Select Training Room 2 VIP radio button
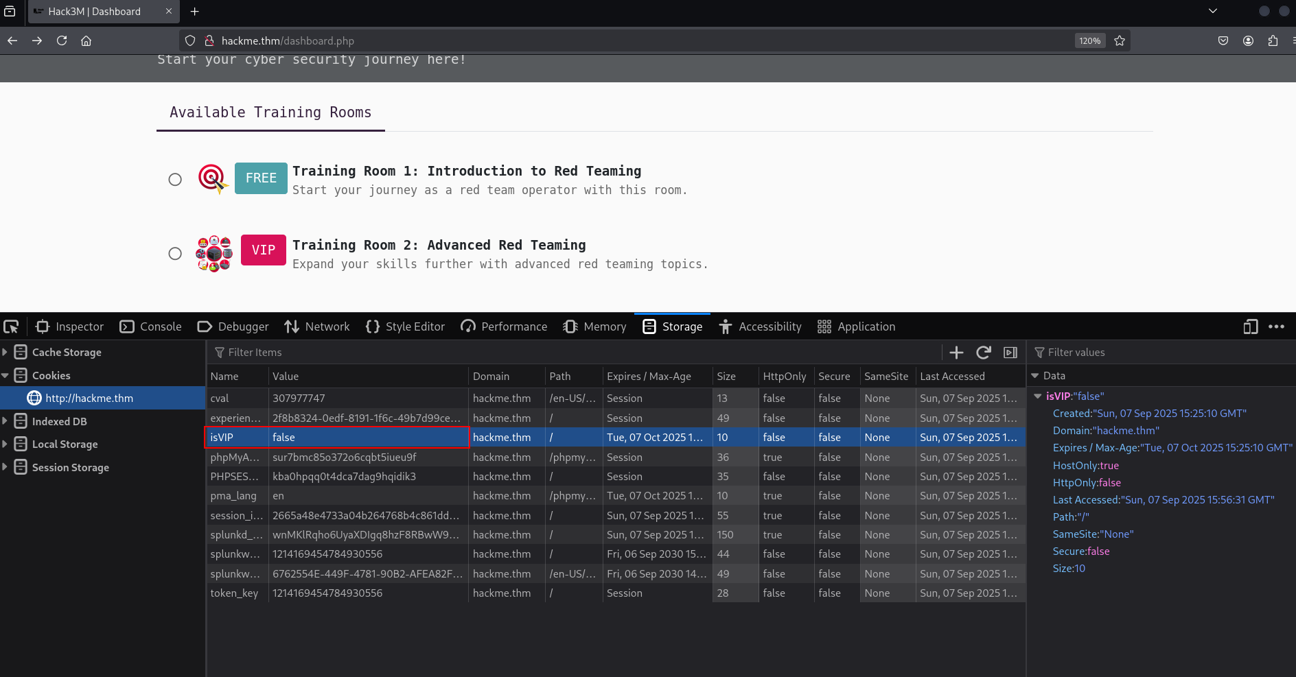Screen dimensions: 1296x677 click(175, 254)
